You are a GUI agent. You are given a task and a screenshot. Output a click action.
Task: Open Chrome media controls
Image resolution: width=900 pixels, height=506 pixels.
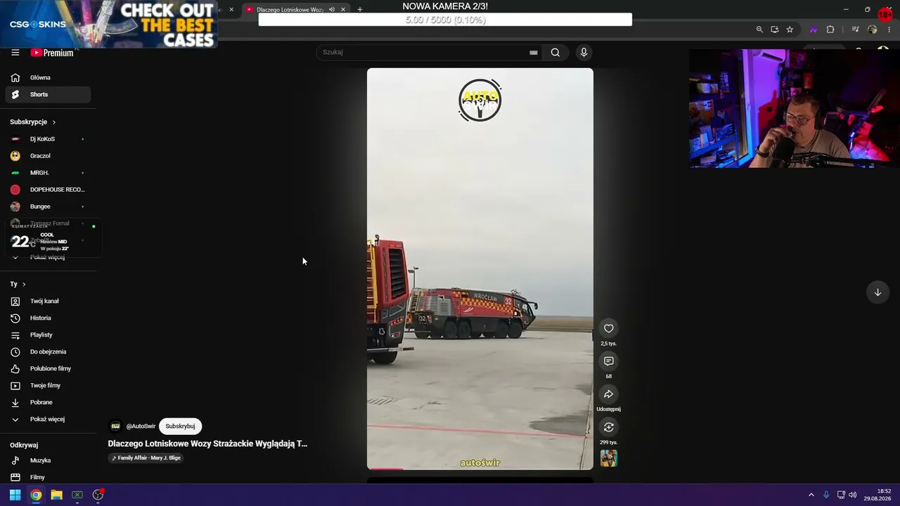pos(855,30)
